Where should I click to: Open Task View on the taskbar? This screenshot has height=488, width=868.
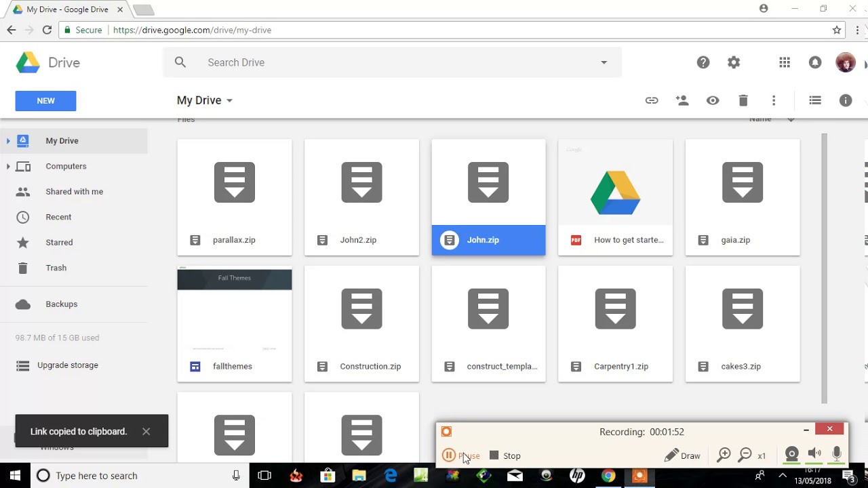click(x=264, y=476)
